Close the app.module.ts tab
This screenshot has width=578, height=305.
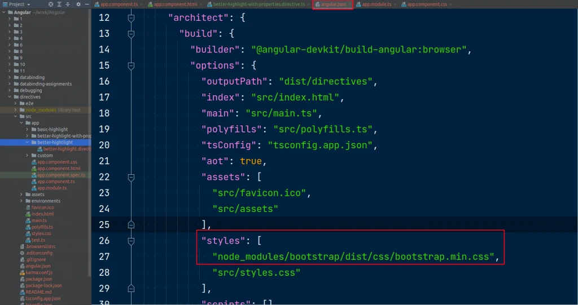coord(395,5)
